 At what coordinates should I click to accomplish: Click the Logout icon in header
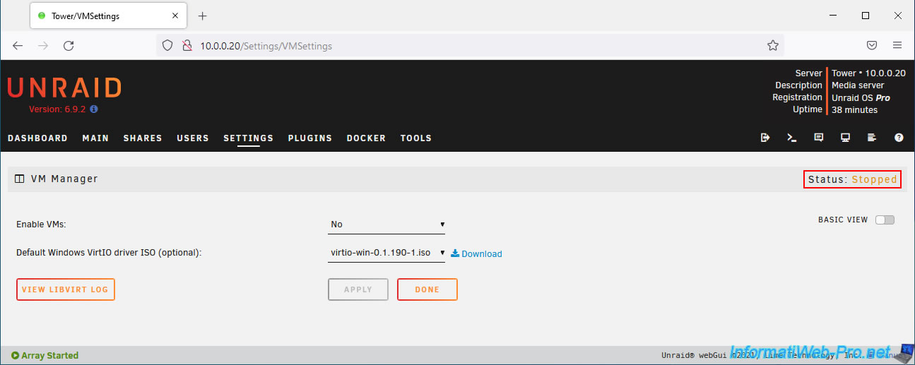[x=765, y=138]
